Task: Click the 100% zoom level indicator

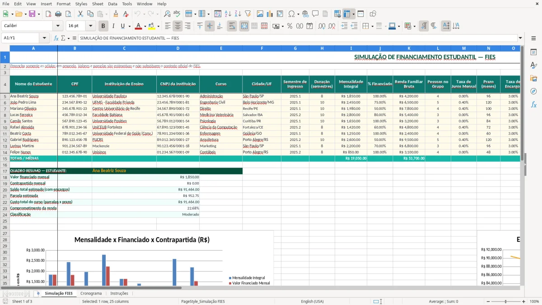Action: pyautogui.click(x=534, y=301)
